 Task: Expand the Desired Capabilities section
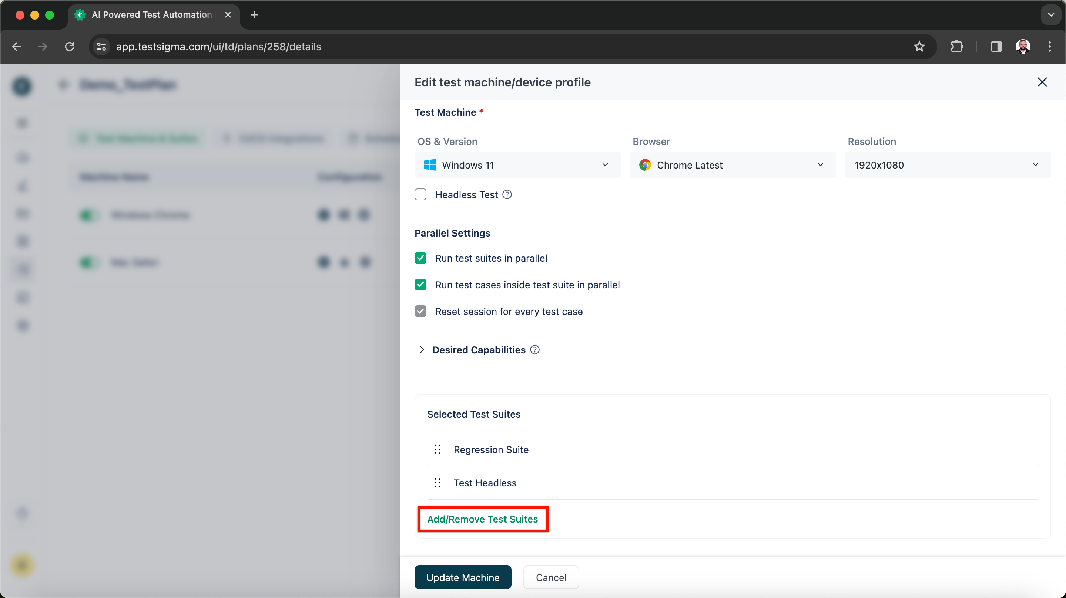click(x=422, y=350)
